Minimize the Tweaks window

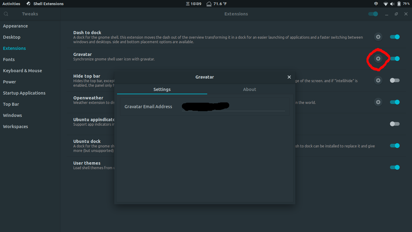coord(387,14)
